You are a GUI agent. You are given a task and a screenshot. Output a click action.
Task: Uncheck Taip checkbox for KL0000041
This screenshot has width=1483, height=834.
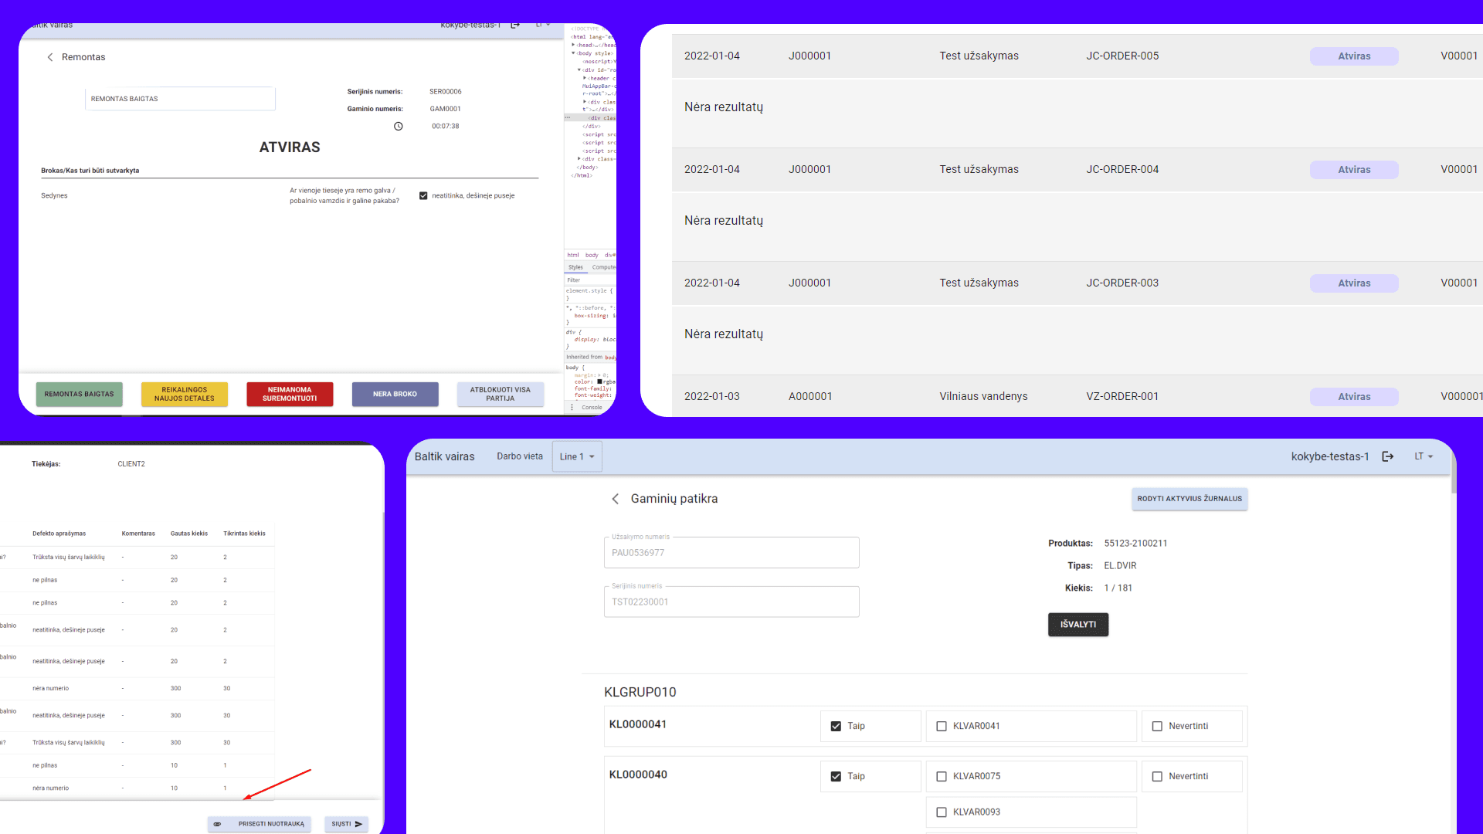point(836,726)
